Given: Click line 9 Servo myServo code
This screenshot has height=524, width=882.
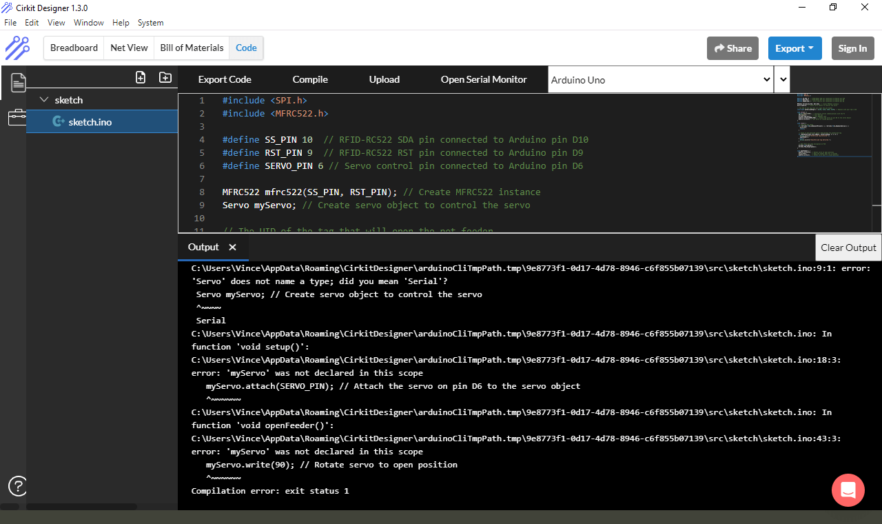Looking at the screenshot, I should pyautogui.click(x=376, y=205).
